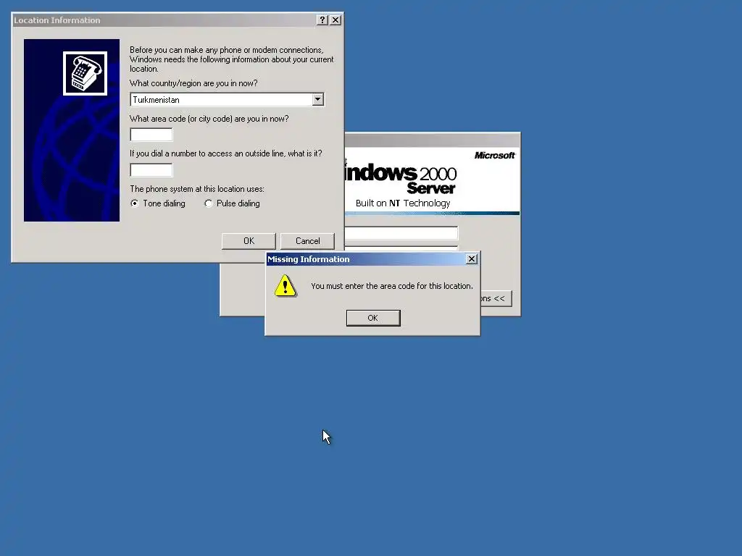742x556 pixels.
Task: Click the partially hidden Options << button
Action: point(496,299)
